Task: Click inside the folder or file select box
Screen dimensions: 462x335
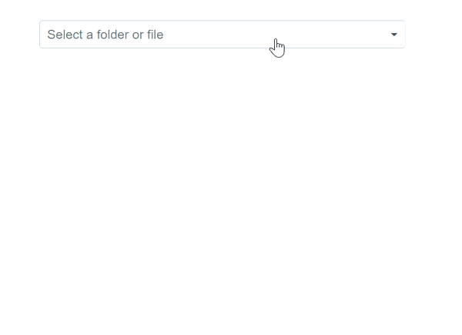Action: [x=223, y=34]
